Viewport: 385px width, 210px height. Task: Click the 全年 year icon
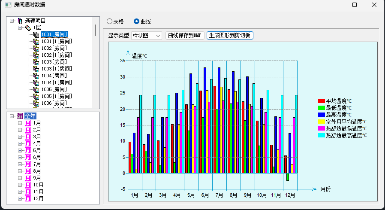coord(19,116)
